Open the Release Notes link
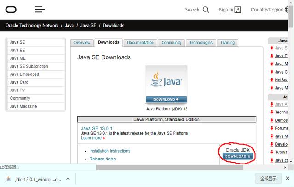Image resolution: width=294 pixels, height=187 pixels. [x=102, y=159]
